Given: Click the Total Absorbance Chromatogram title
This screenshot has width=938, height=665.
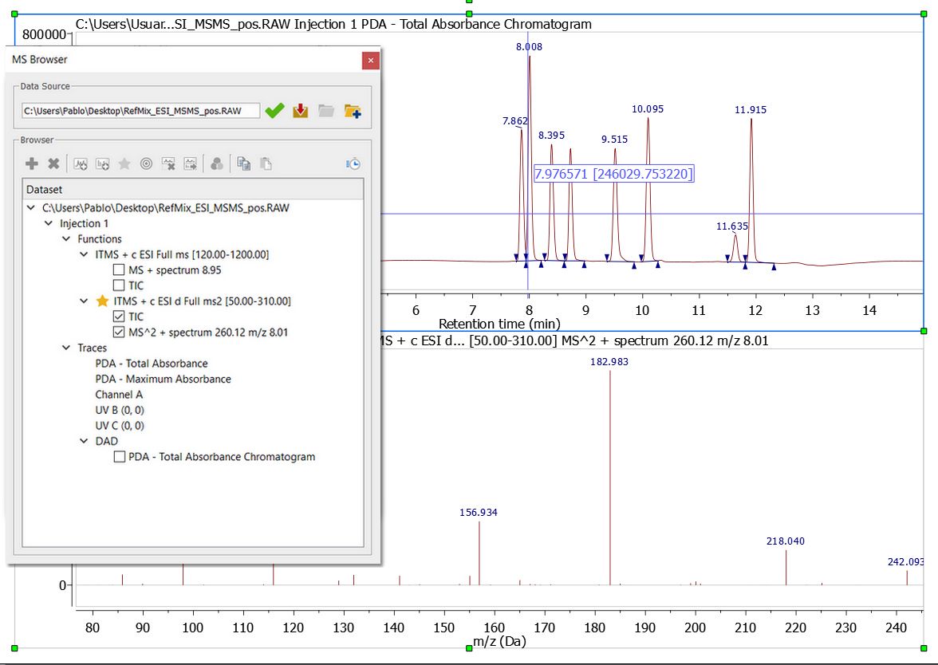Looking at the screenshot, I should coord(333,25).
